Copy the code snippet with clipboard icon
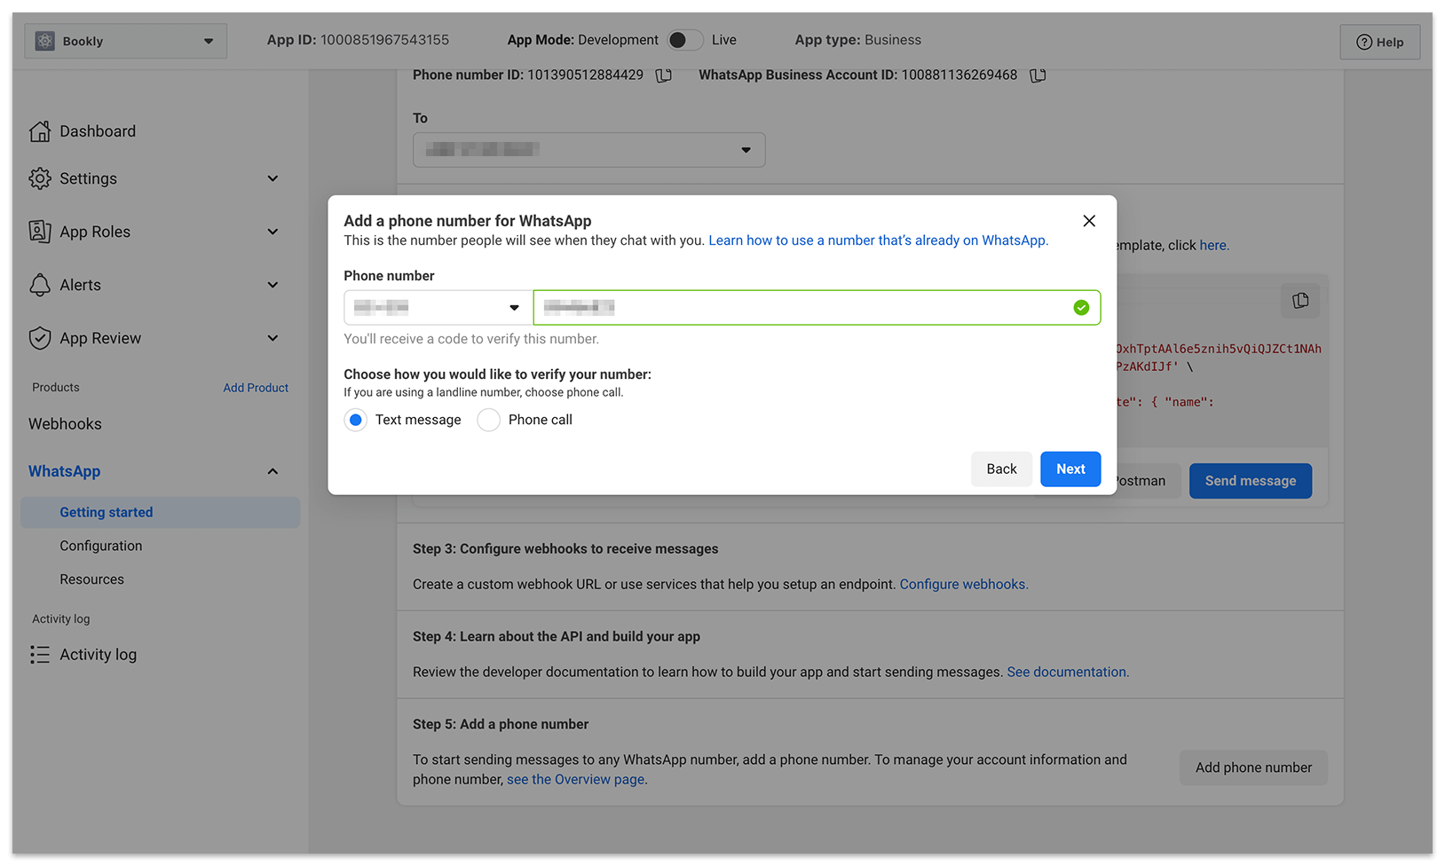This screenshot has height=866, width=1445. pos(1300,301)
